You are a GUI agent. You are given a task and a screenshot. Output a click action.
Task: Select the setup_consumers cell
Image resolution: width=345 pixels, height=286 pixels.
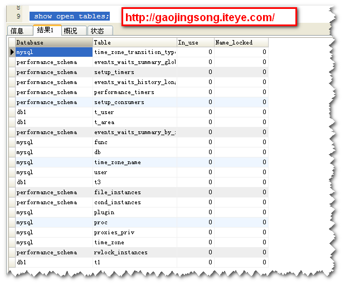coord(135,102)
